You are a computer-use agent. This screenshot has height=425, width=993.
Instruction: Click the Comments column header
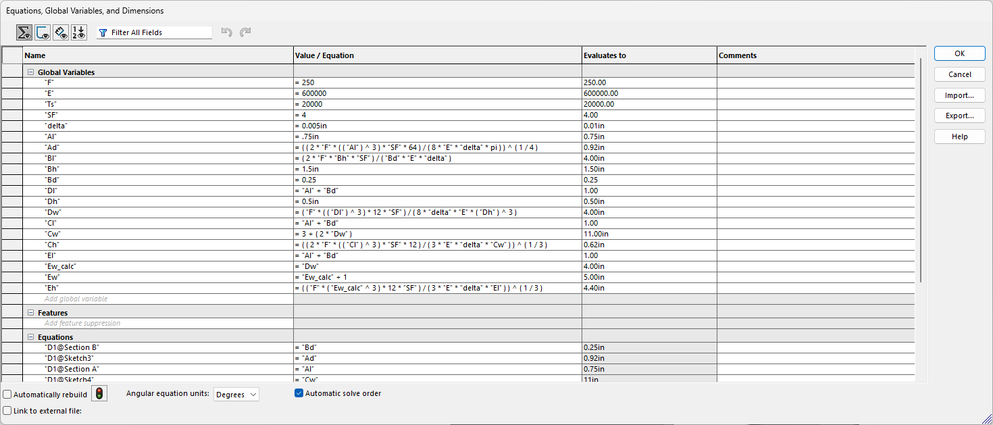click(815, 55)
